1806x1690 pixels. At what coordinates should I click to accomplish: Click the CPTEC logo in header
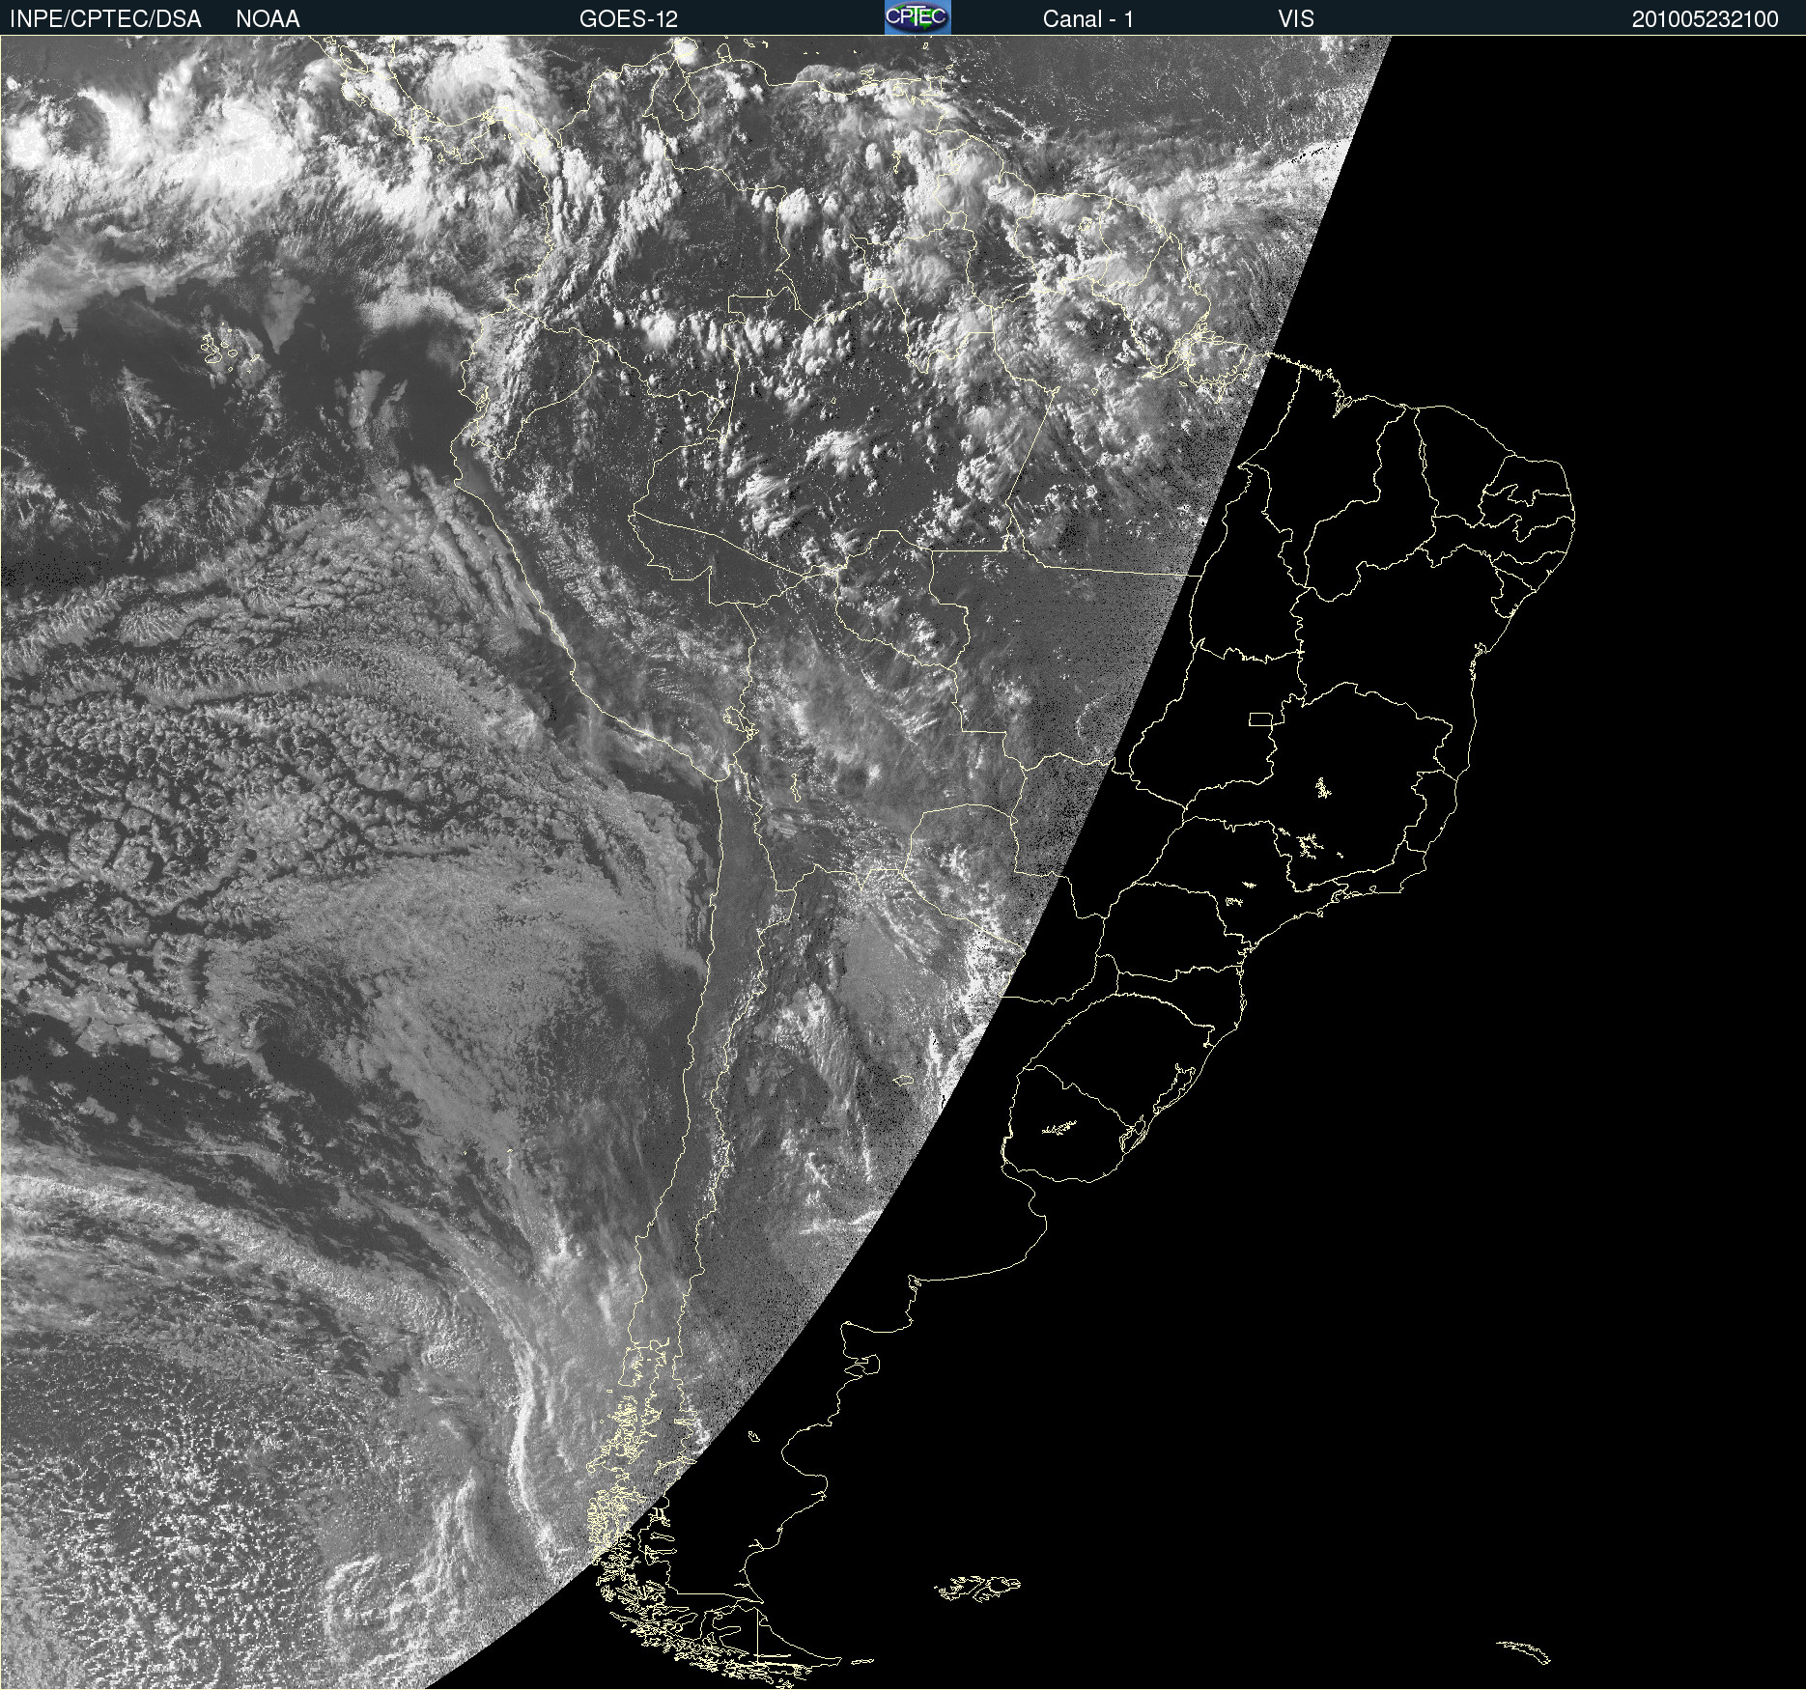point(917,17)
